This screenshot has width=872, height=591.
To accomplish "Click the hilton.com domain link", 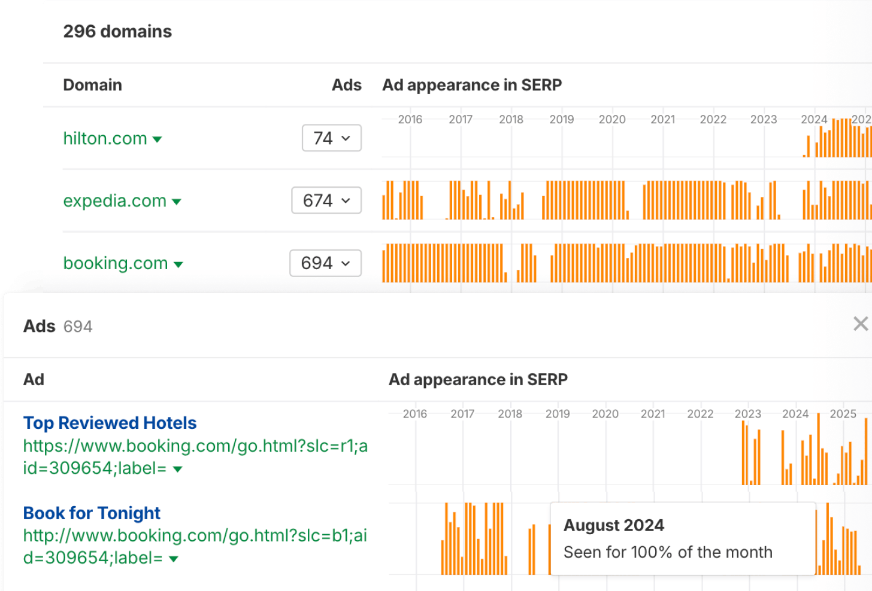I will 105,138.
